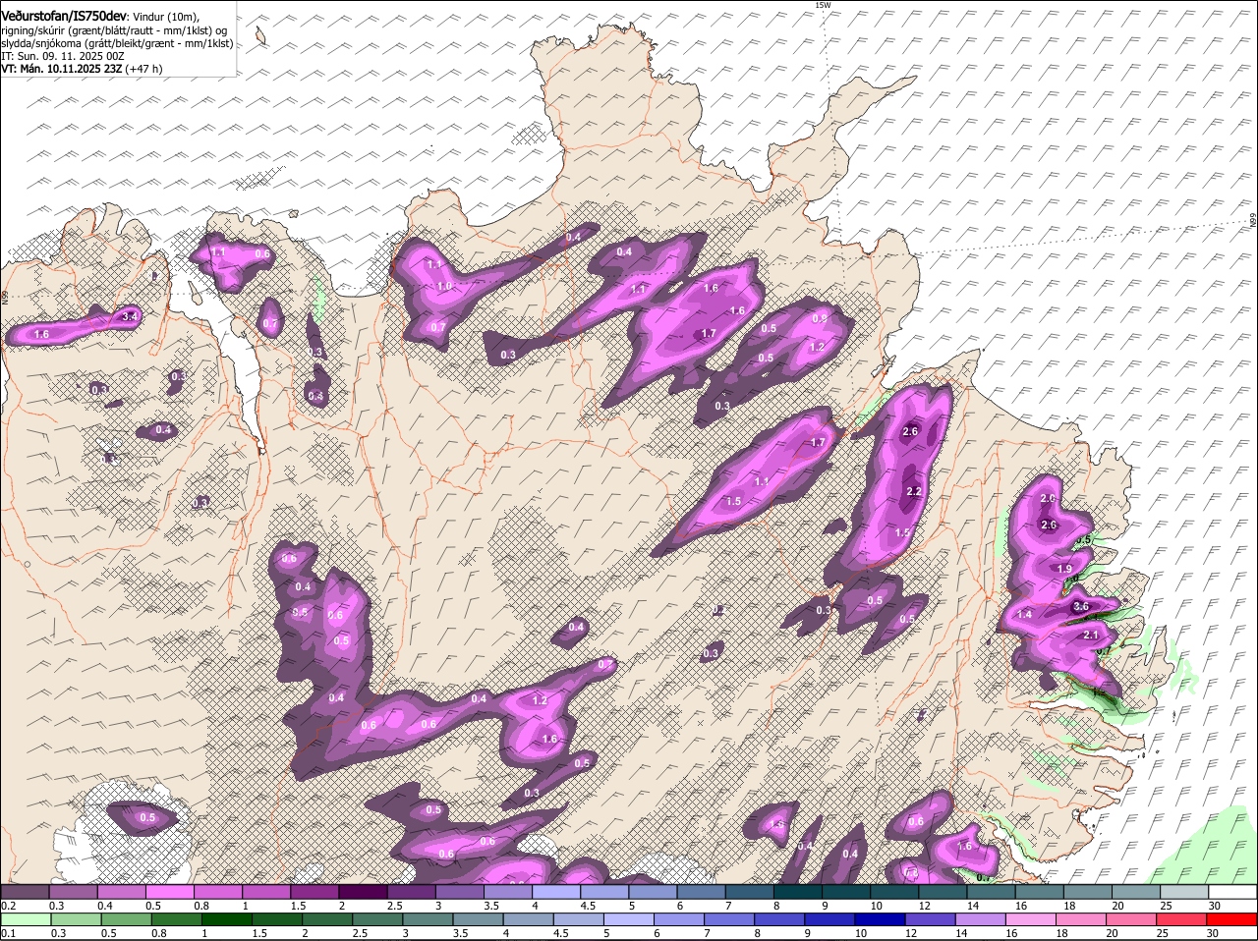The width and height of the screenshot is (1258, 941).
Task: Click the 0.9 value in the northeast band
Action: tap(819, 318)
